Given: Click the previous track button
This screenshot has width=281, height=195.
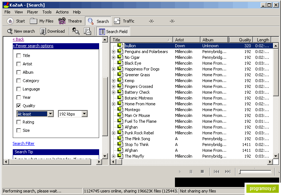Looking at the screenshot, I should (x=216, y=172).
